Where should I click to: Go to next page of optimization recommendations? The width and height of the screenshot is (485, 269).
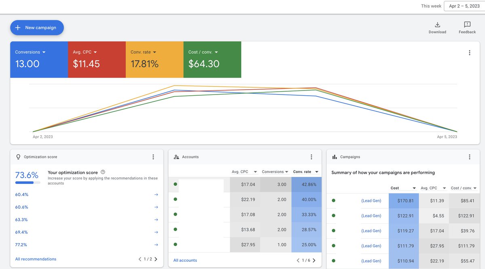click(156, 259)
